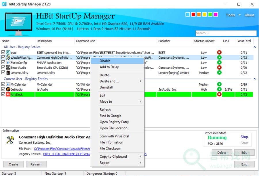Toggle the AnyDesk startup checkbox
The image size is (259, 176).
point(3,95)
